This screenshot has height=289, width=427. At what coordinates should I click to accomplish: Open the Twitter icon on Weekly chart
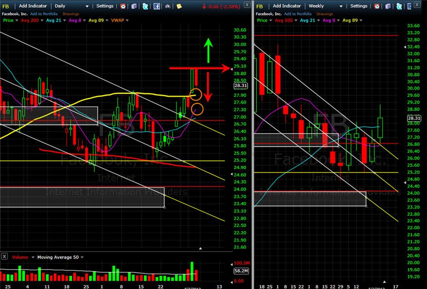pos(399,6)
